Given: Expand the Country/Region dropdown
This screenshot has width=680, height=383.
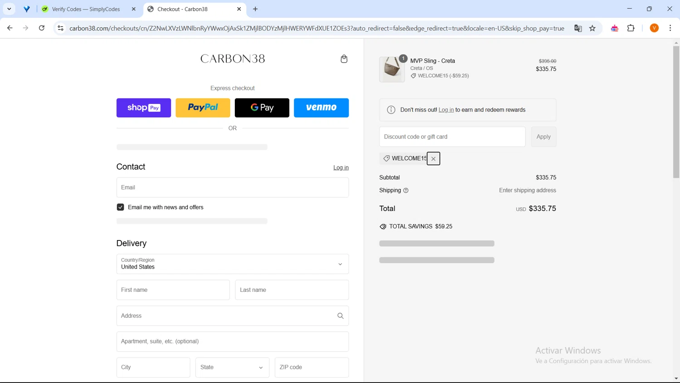Looking at the screenshot, I should pyautogui.click(x=233, y=264).
